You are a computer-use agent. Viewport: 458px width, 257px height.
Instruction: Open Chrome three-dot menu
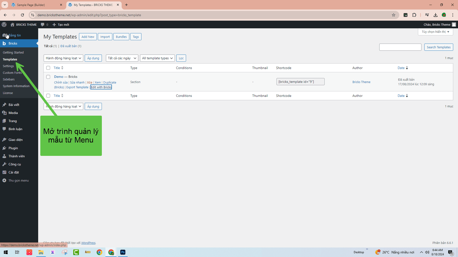point(453,15)
